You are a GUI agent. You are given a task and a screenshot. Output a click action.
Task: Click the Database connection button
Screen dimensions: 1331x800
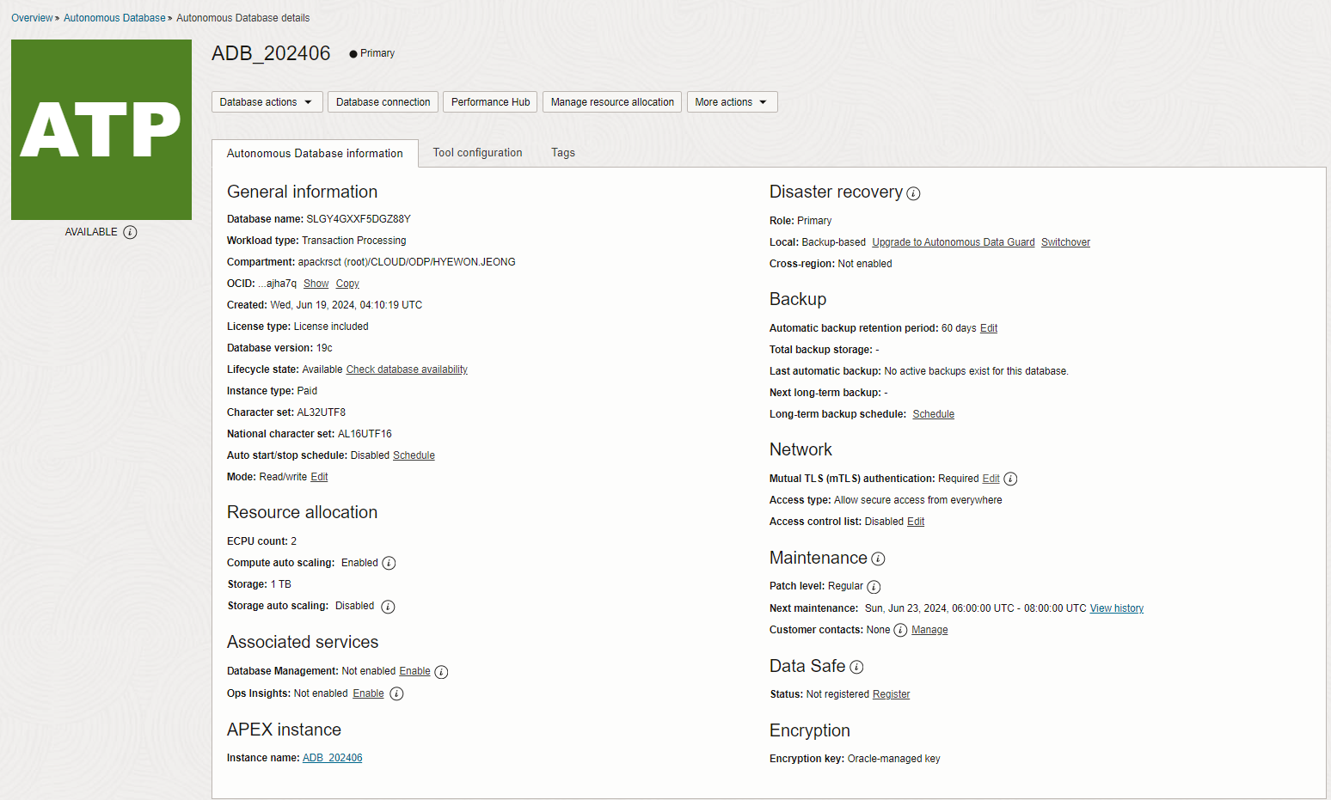click(x=383, y=102)
